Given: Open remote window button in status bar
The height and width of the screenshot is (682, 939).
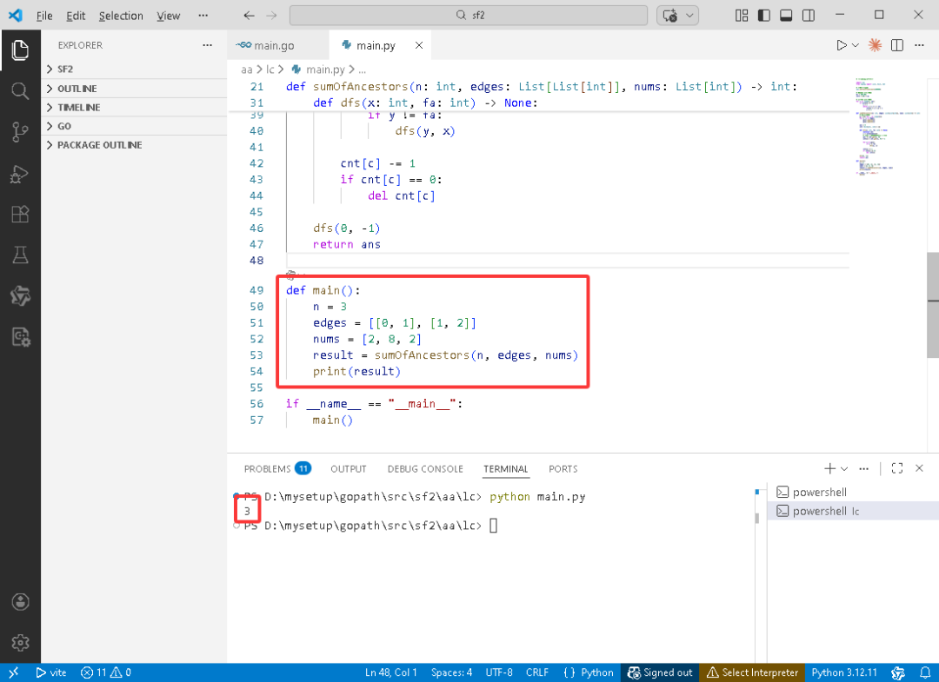Looking at the screenshot, I should pyautogui.click(x=14, y=672).
